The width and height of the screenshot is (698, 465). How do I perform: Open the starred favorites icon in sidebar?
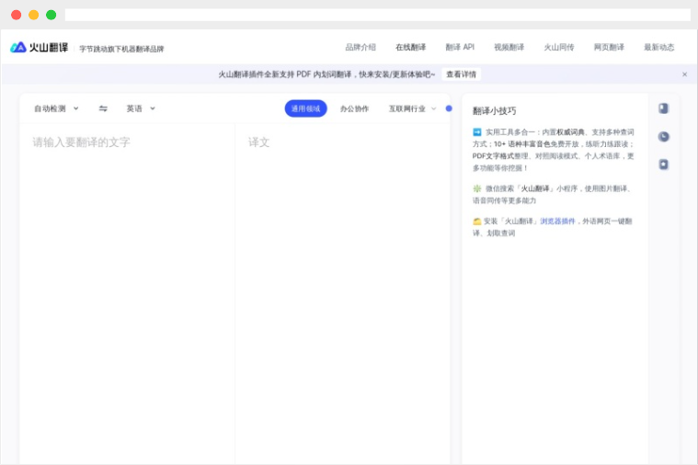tap(663, 164)
